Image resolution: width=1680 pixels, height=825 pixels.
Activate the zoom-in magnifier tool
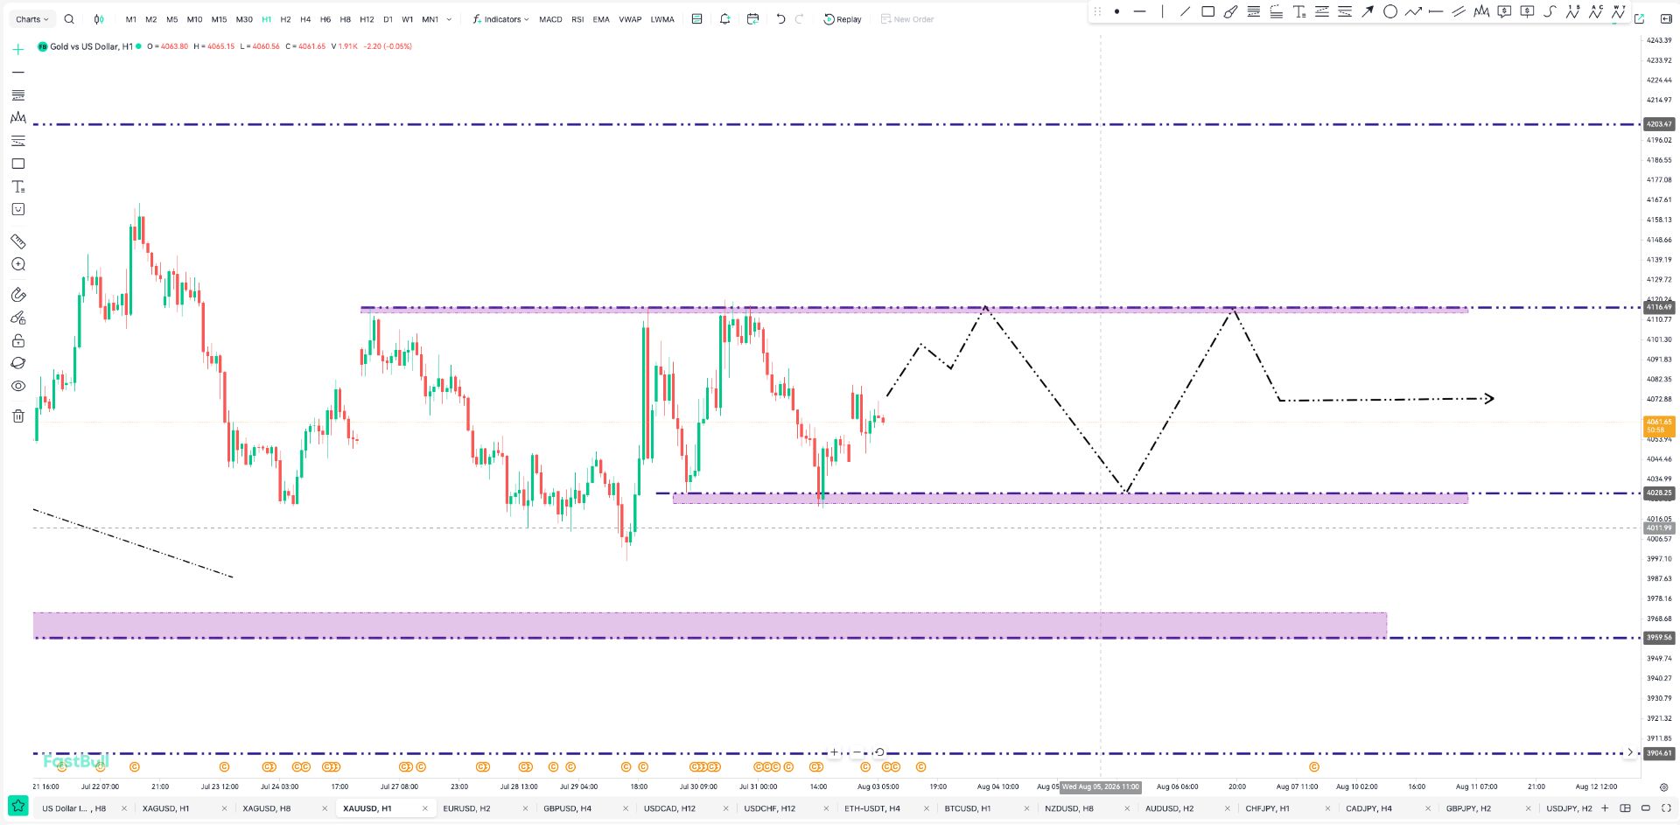pos(17,264)
